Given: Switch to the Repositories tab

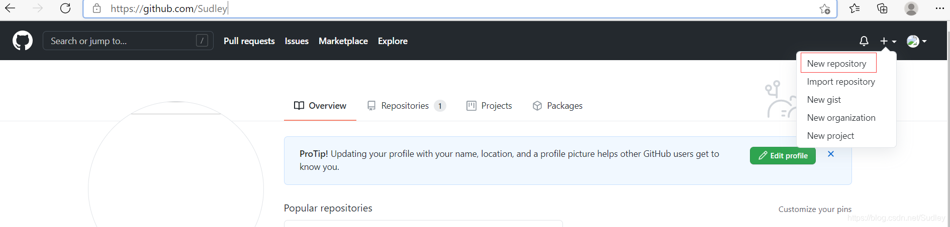Looking at the screenshot, I should [405, 106].
